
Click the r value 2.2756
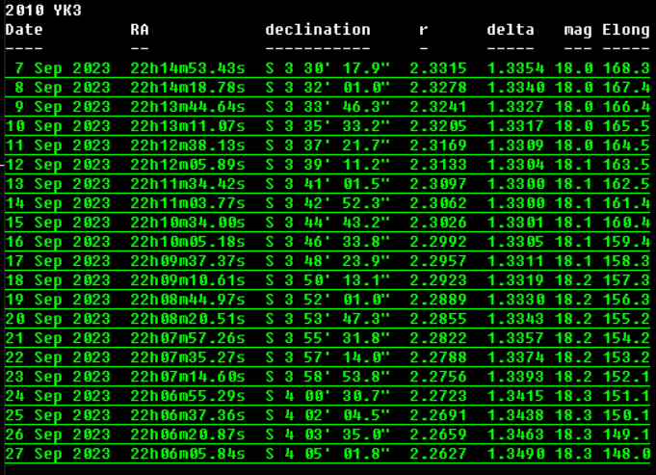pos(438,377)
